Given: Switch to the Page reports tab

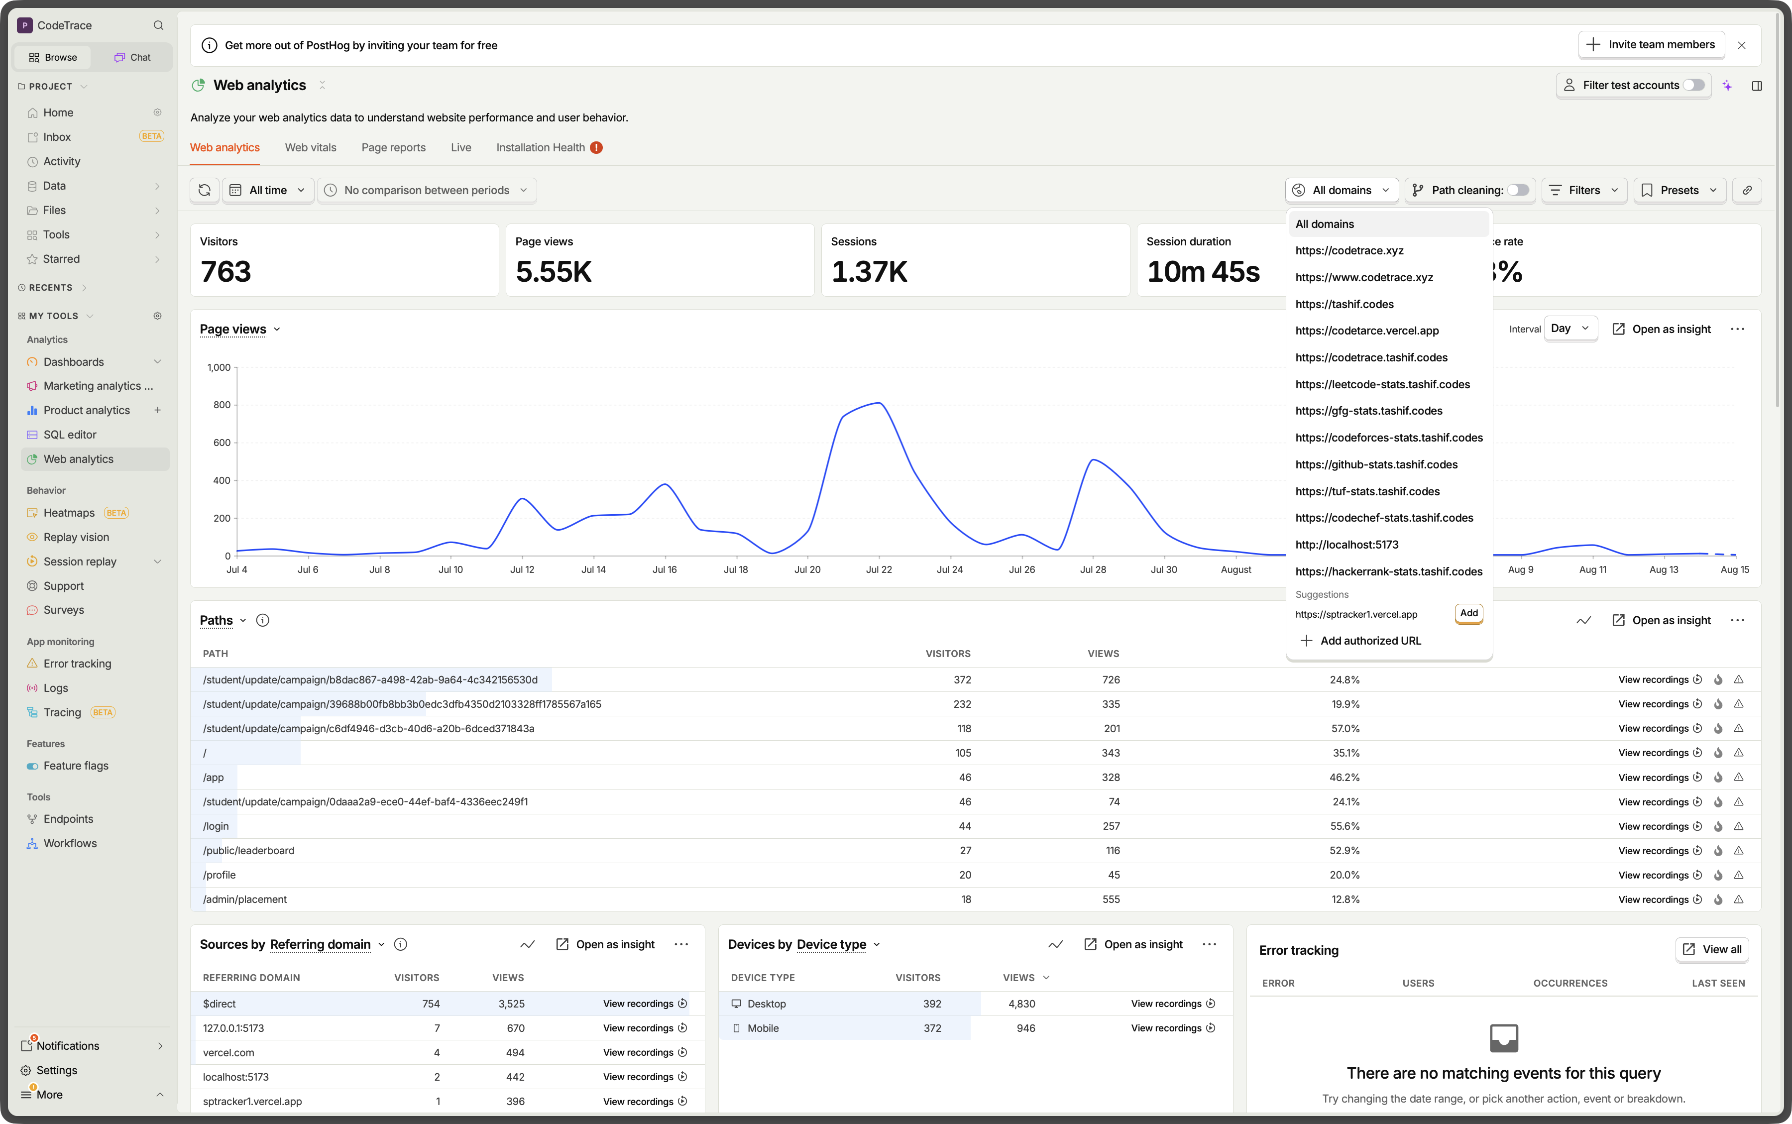Looking at the screenshot, I should [393, 148].
